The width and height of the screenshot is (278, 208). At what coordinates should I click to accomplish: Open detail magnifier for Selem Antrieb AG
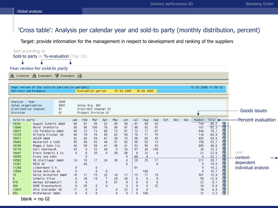point(224,171)
